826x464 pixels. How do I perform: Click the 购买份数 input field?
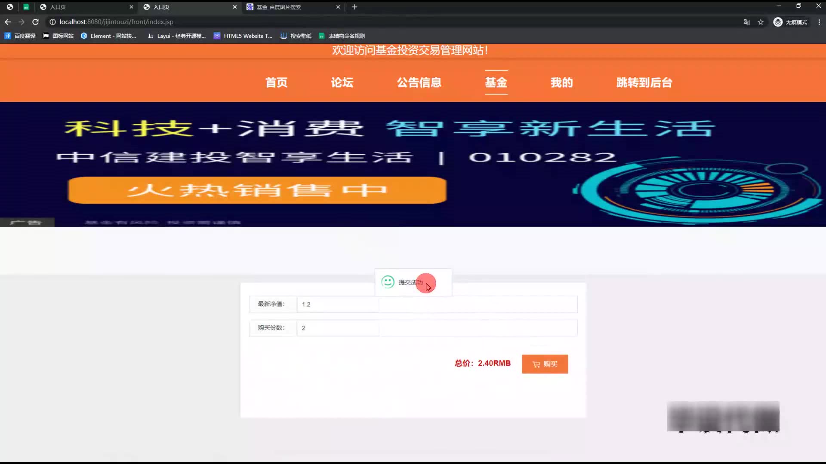coord(338,328)
